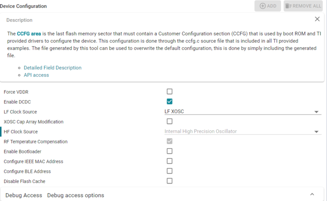Image resolution: width=327 pixels, height=201 pixels.
Task: Click the CCFG area link
Action: point(29,33)
